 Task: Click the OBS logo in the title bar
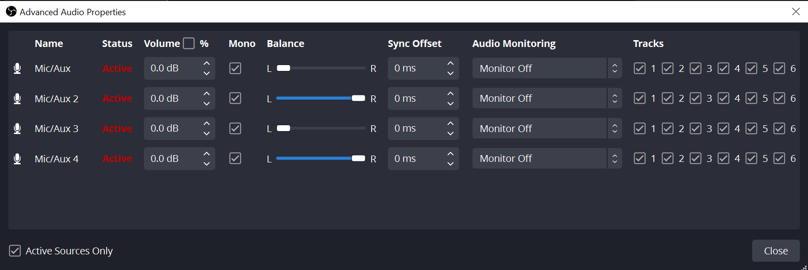(11, 12)
